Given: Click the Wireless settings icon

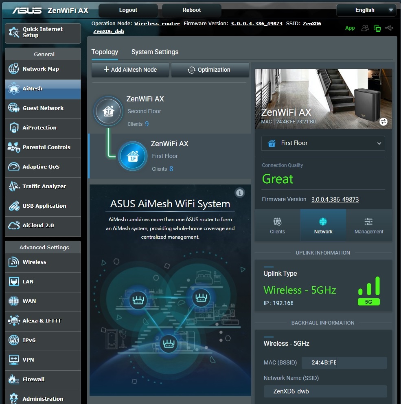Looking at the screenshot, I should 14,262.
